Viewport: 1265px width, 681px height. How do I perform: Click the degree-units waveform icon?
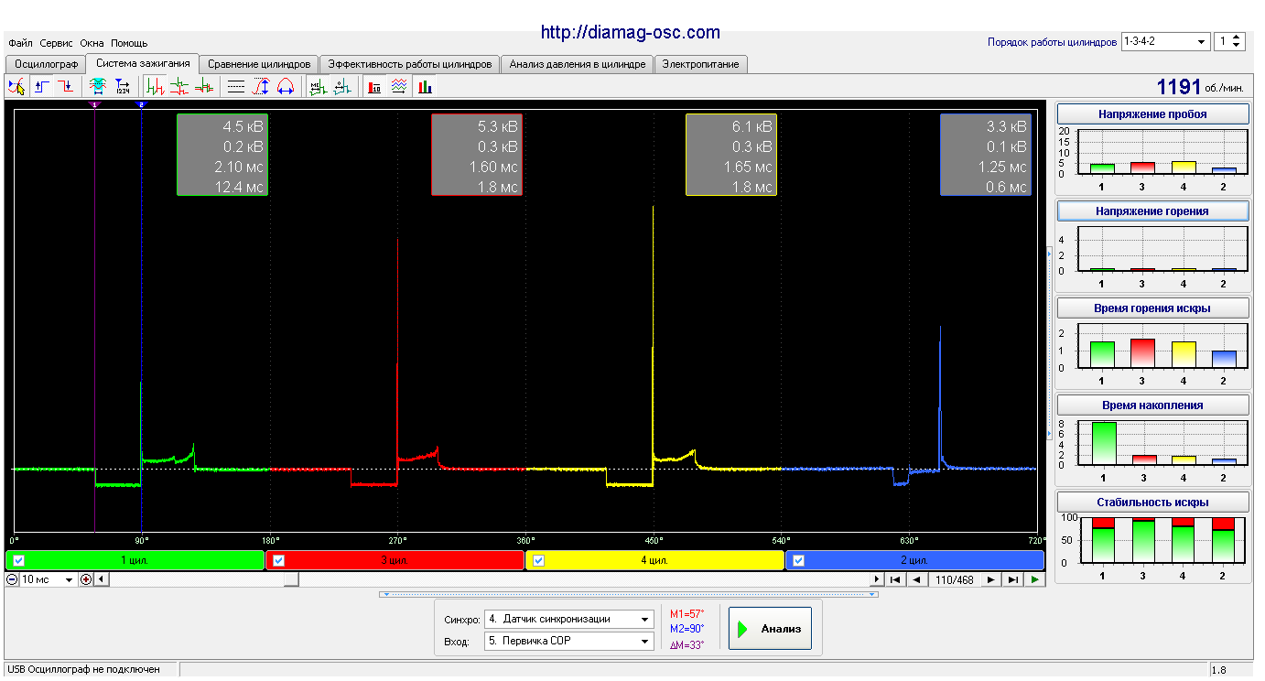342,87
